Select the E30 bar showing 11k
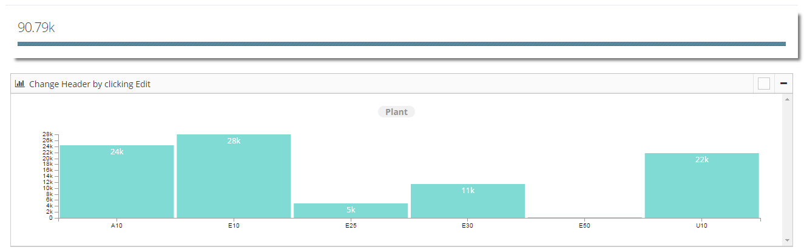This screenshot has width=804, height=250. [468, 201]
